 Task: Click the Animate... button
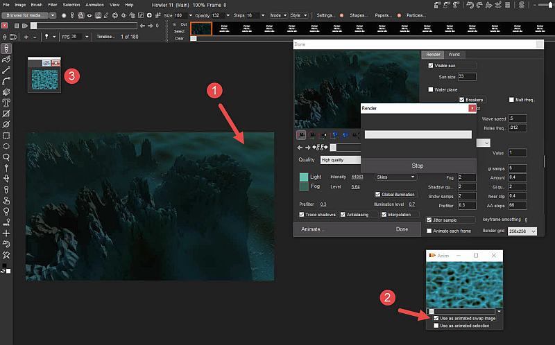click(x=312, y=229)
